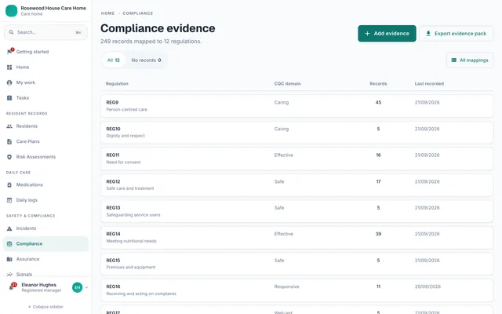Expand the user menu chevron beside Eleanor Hughes
The width and height of the screenshot is (502, 314).
click(x=86, y=287)
